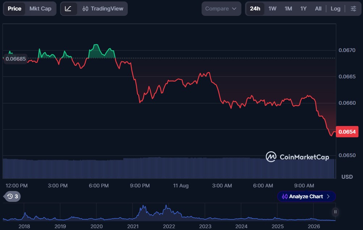This screenshot has height=230, width=363.
Task: Click the 6:00 PM time axis label
Action: click(98, 186)
